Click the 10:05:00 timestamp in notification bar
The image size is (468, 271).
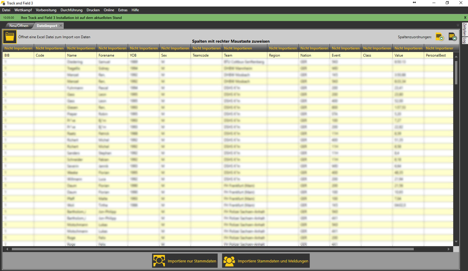pyautogui.click(x=9, y=18)
